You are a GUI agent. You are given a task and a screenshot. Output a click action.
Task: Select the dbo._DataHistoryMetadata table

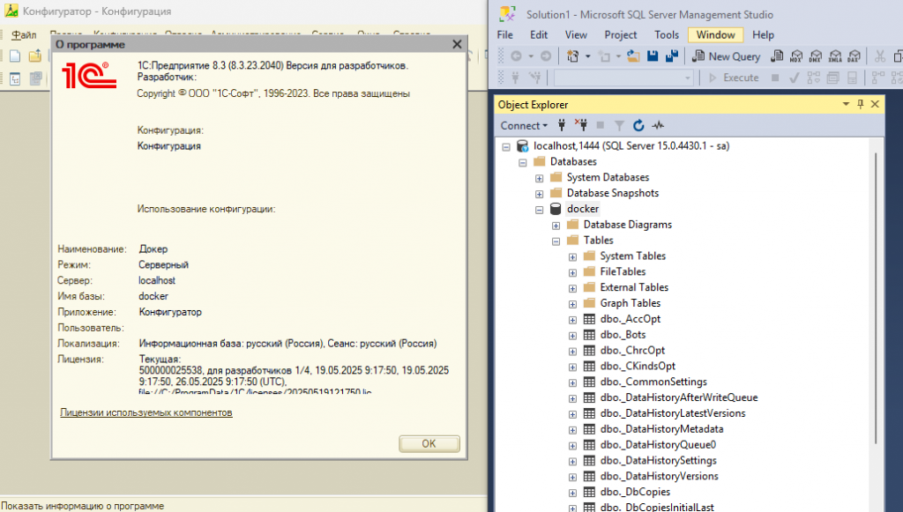[x=661, y=428]
